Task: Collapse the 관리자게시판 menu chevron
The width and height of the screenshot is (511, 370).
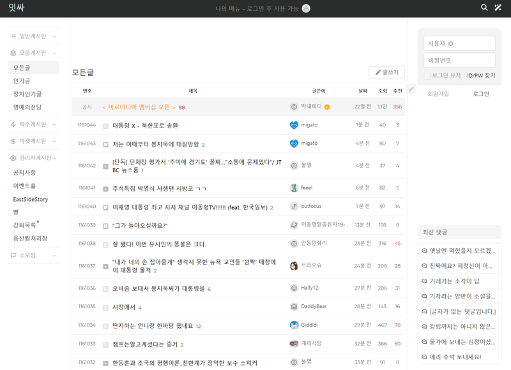Action: click(54, 158)
